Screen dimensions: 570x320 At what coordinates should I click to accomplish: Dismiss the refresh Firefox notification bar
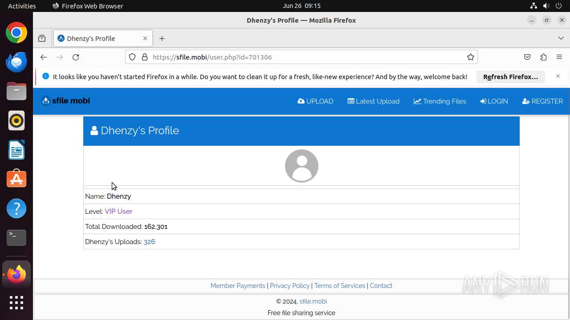pos(558,76)
